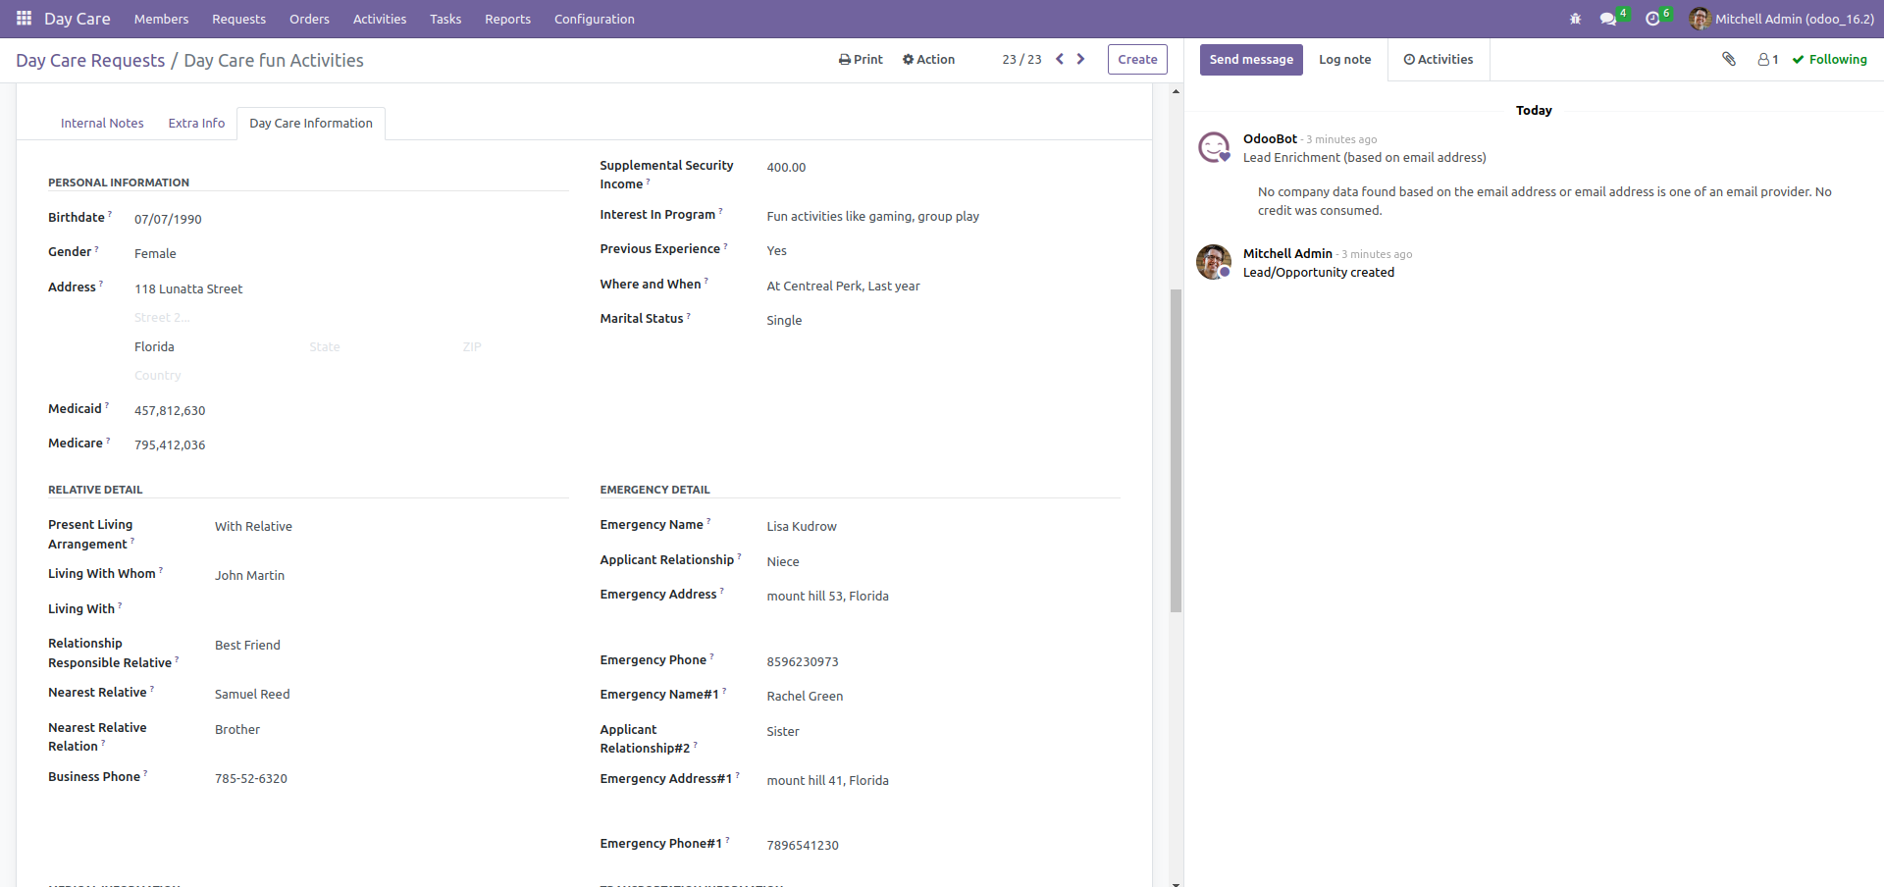
Task: Schedule via chatter Activities button
Action: coord(1438,60)
